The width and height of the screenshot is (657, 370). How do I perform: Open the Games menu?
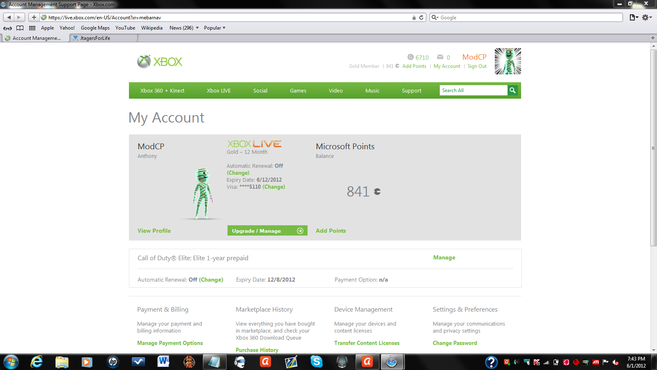point(298,90)
